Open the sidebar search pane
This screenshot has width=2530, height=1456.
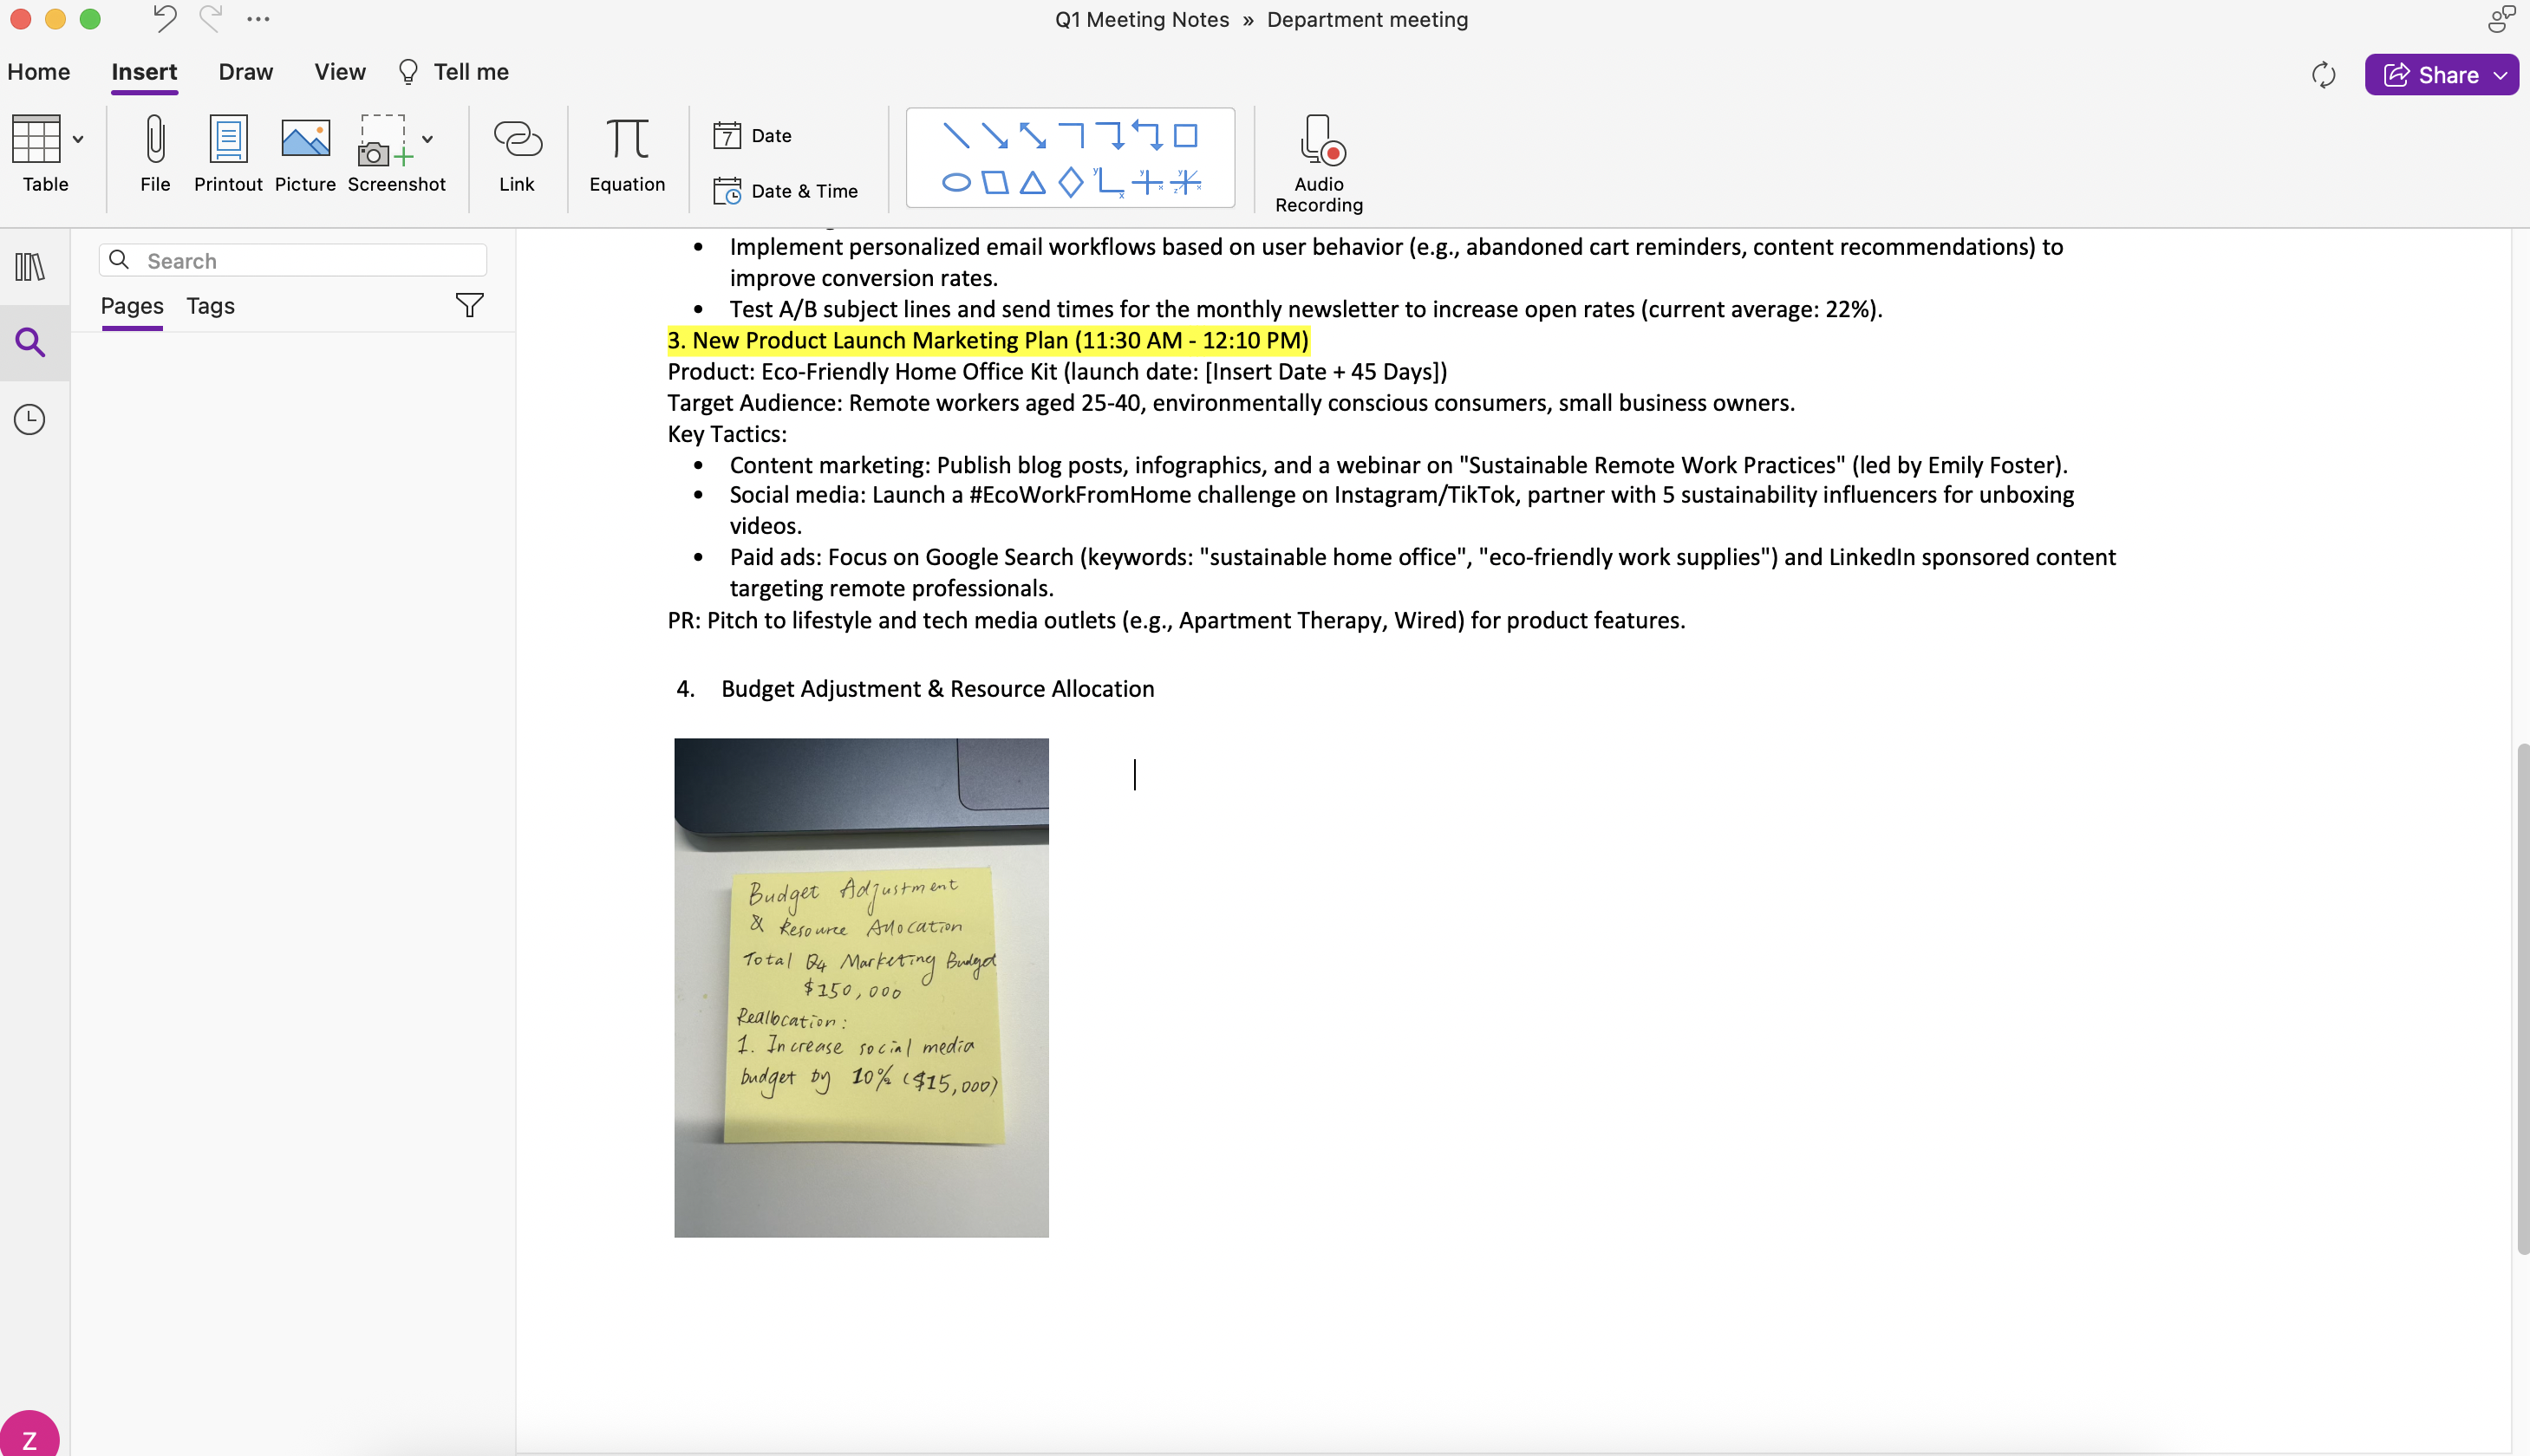click(x=30, y=343)
